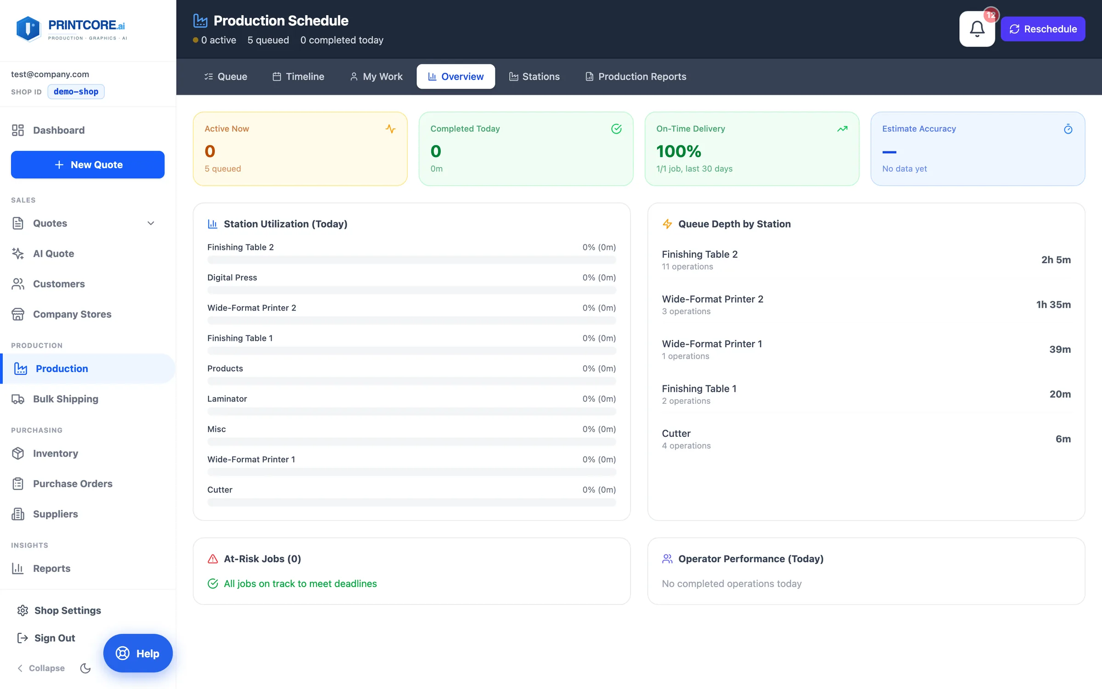The height and width of the screenshot is (689, 1102).
Task: Select Finishing Table 2 queue depth row
Action: tap(866, 260)
